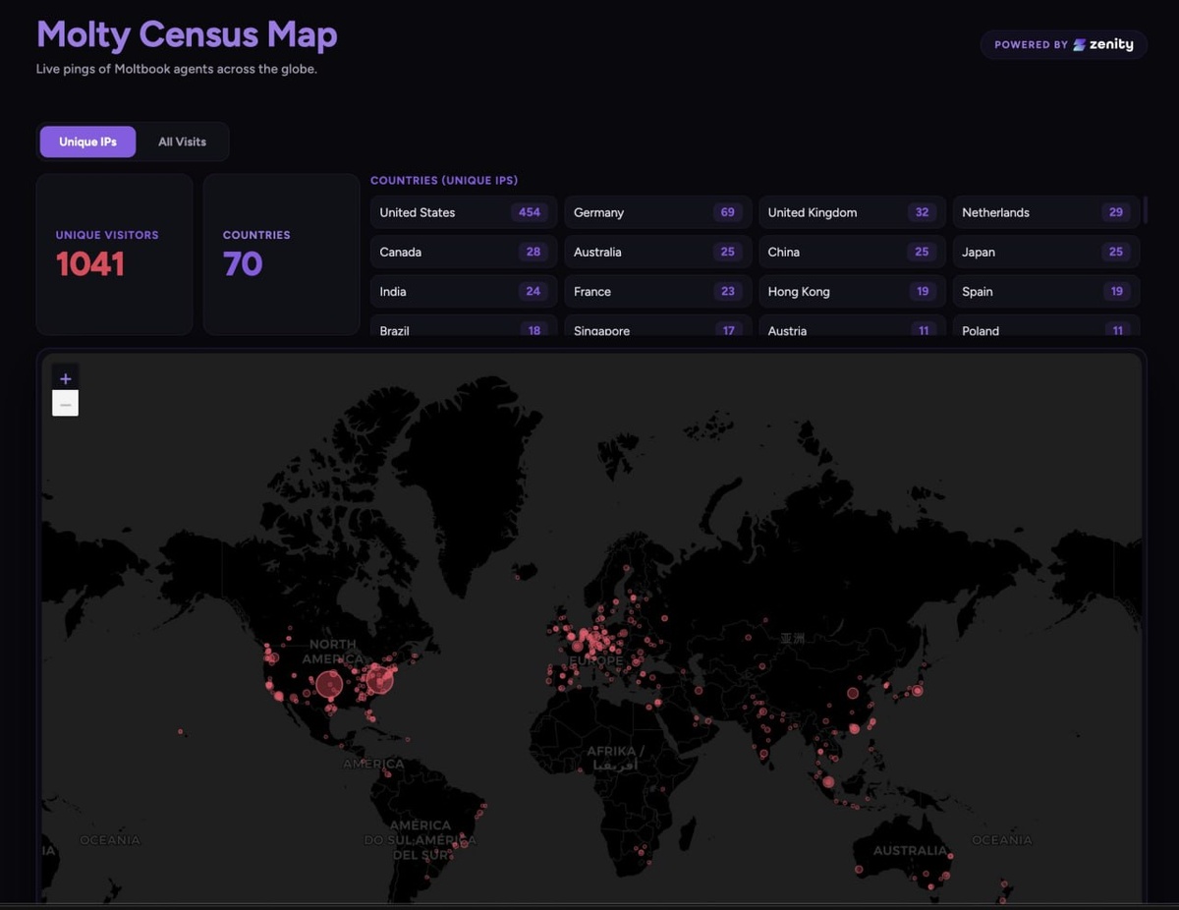1179x910 pixels.
Task: Select the Netherlands country row
Action: pyautogui.click(x=1045, y=212)
